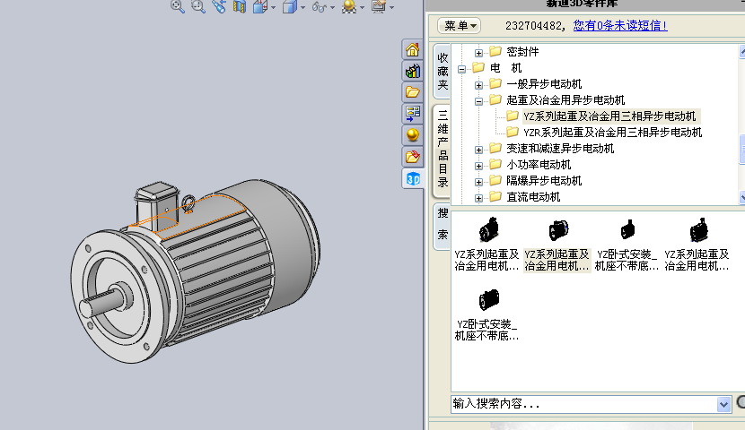Select the YZR系列起重及冶金用三相异步电动机 folder
Image resolution: width=745 pixels, height=430 pixels.
click(612, 133)
